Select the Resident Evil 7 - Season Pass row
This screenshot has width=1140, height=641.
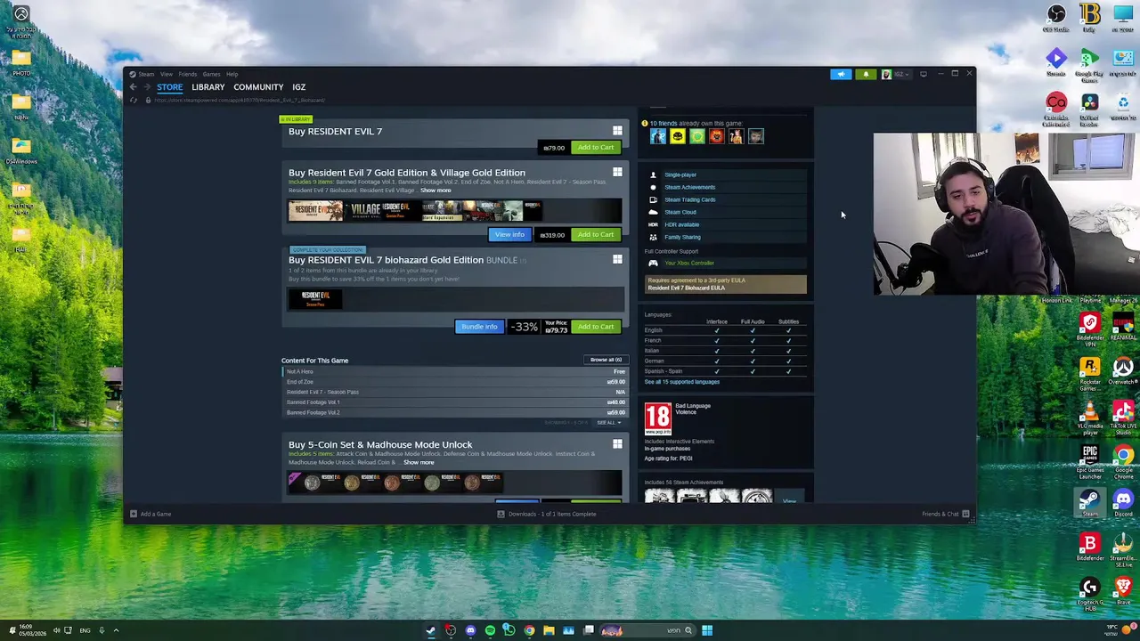pyautogui.click(x=454, y=392)
